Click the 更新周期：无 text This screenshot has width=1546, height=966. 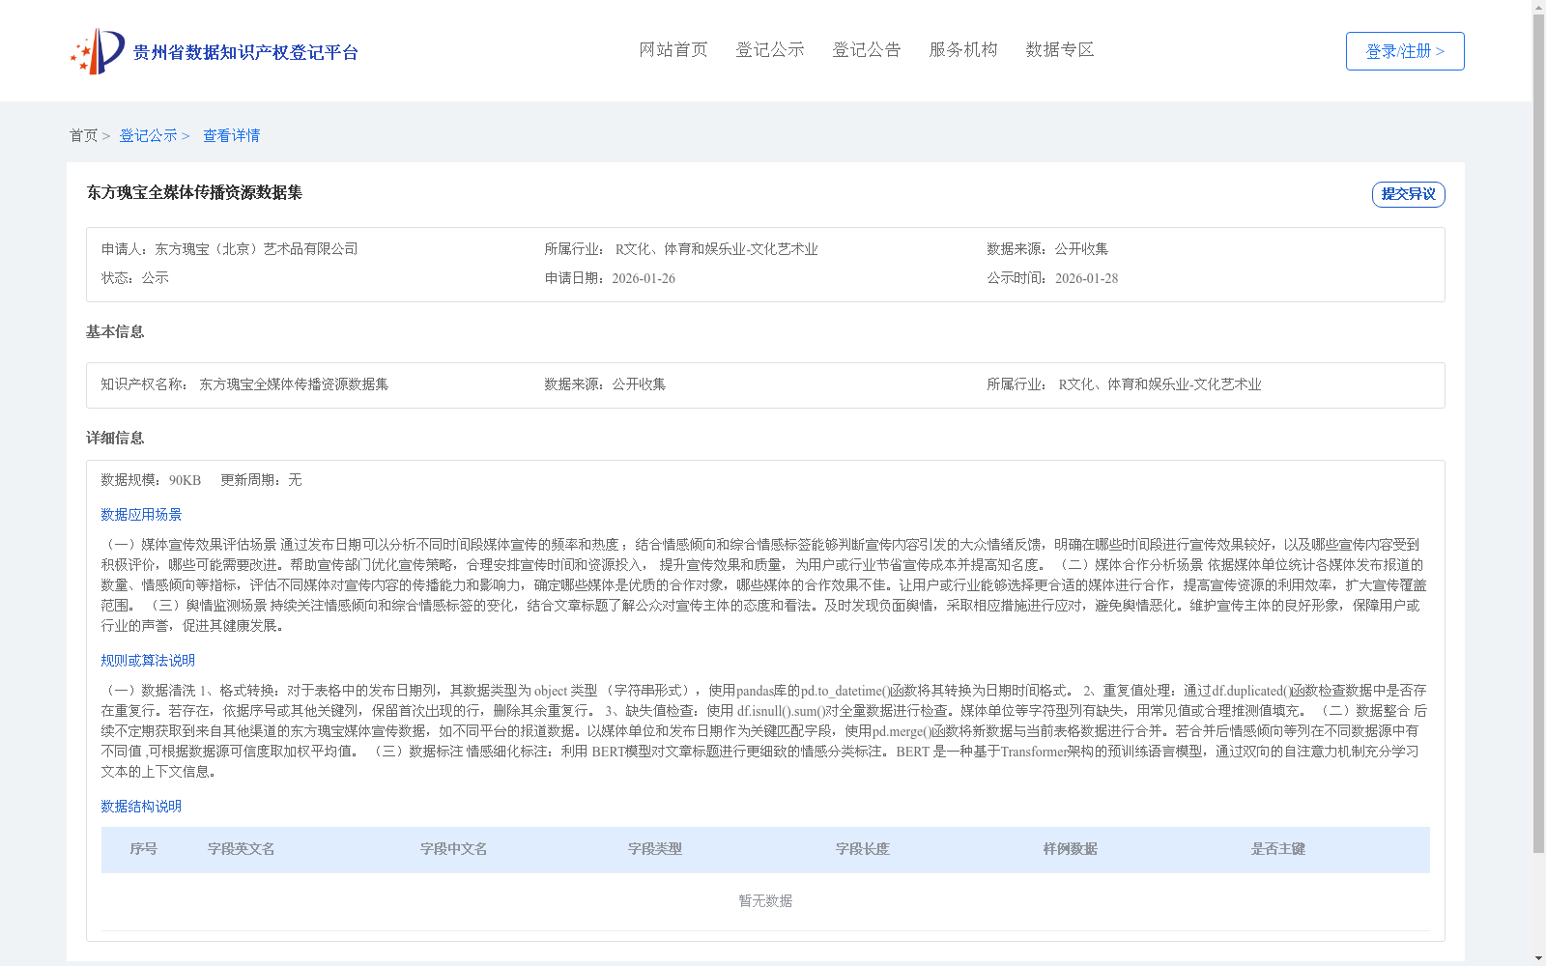261,480
